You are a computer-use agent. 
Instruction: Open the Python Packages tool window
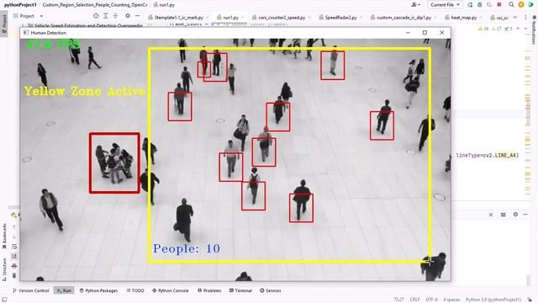point(99,290)
